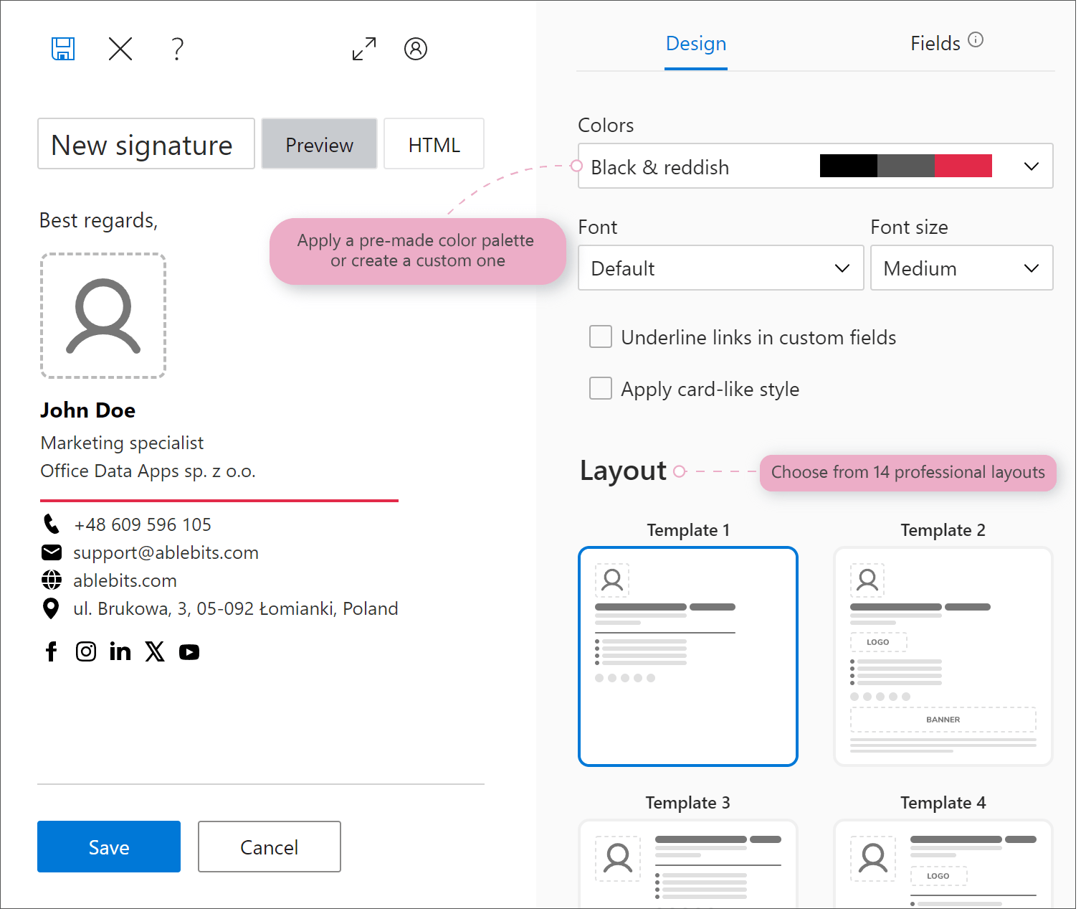
Task: Enable Underline links in custom fields
Action: pyautogui.click(x=601, y=336)
